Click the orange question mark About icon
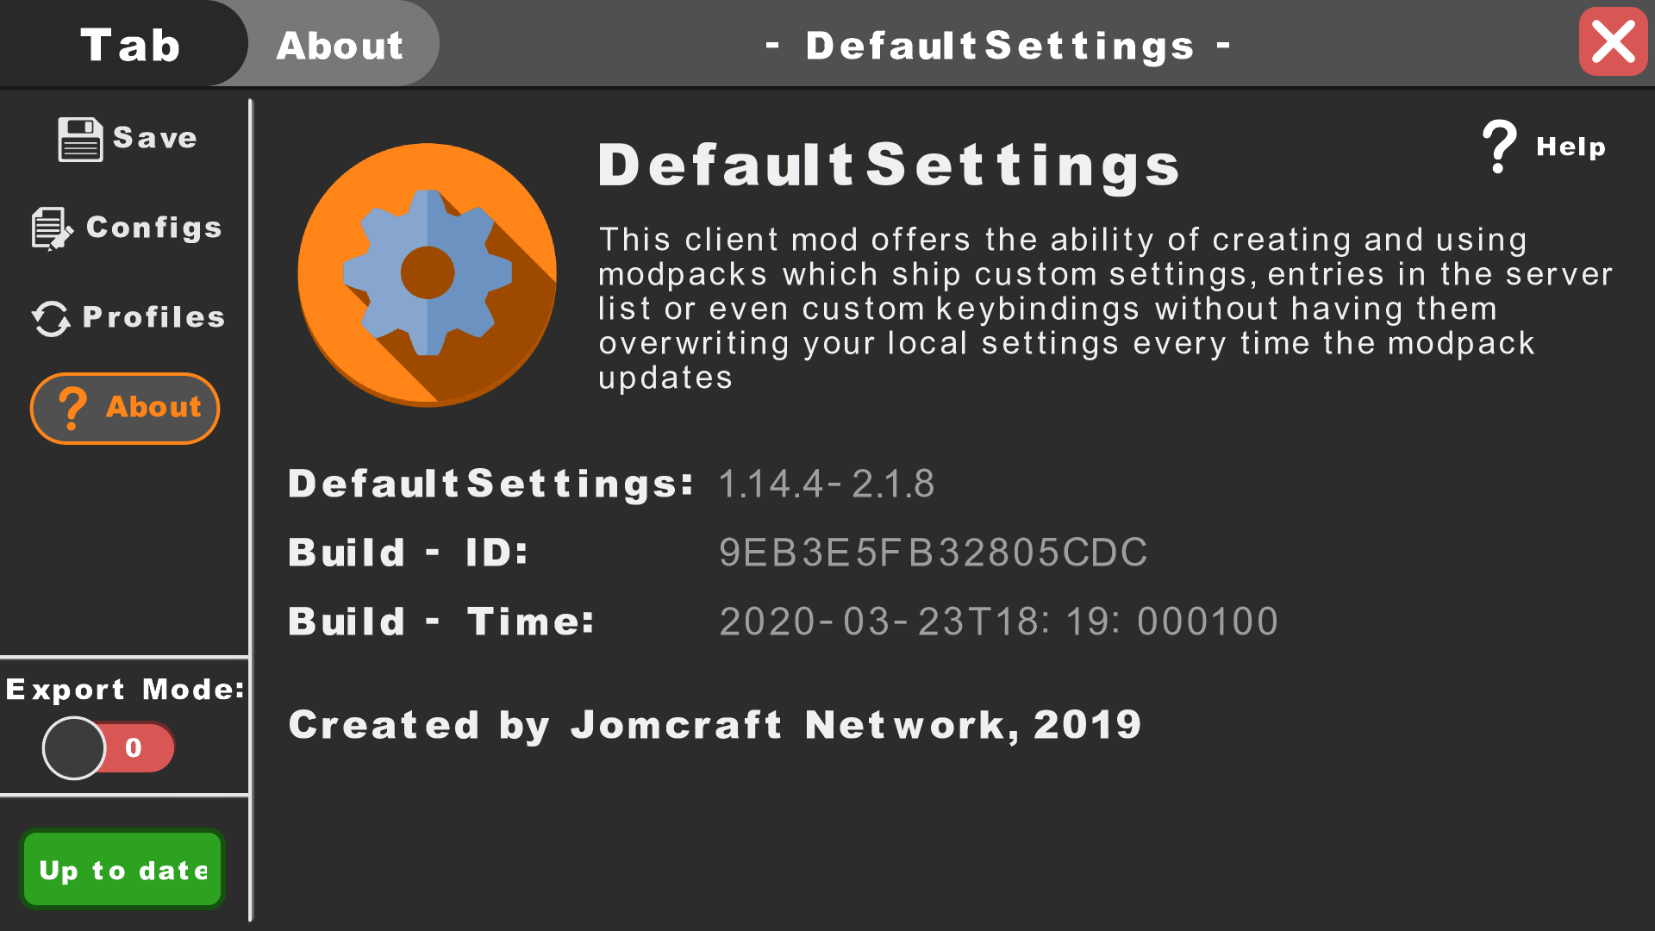Screen dimensions: 1655x931 (72, 408)
